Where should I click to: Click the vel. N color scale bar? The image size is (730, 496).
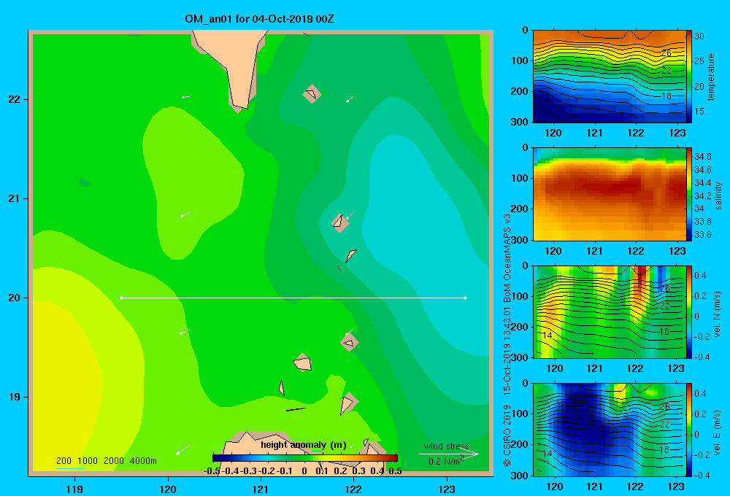pyautogui.click(x=689, y=311)
